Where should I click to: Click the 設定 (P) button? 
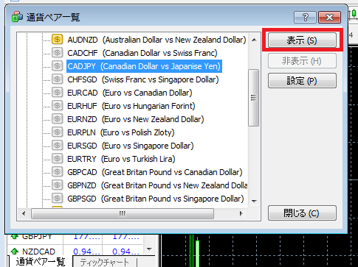tap(302, 81)
